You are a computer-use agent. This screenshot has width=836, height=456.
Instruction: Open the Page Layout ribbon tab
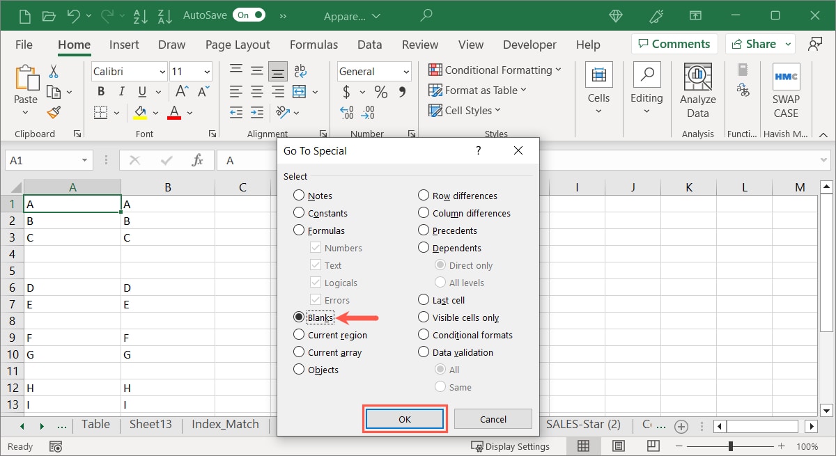(x=238, y=45)
